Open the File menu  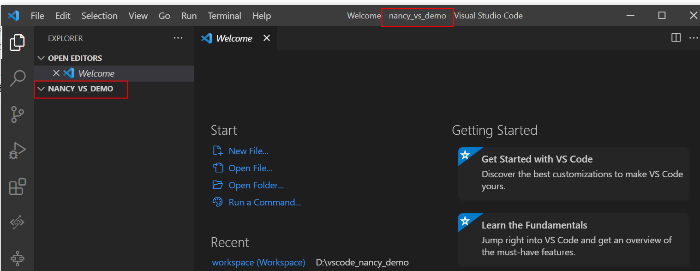coord(37,16)
